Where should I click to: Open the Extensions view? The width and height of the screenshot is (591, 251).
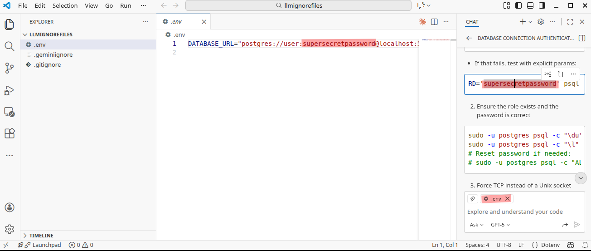(x=10, y=133)
